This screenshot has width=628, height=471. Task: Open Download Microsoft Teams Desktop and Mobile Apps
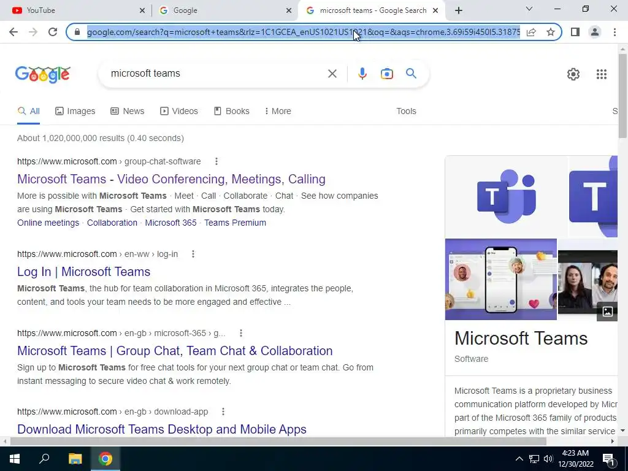[162, 429]
